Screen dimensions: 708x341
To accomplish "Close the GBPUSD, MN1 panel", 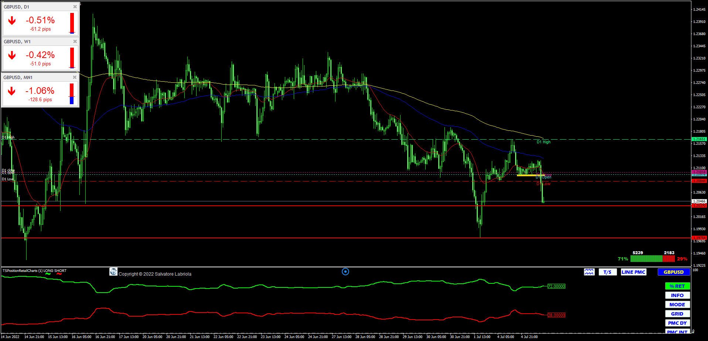I will (x=75, y=77).
